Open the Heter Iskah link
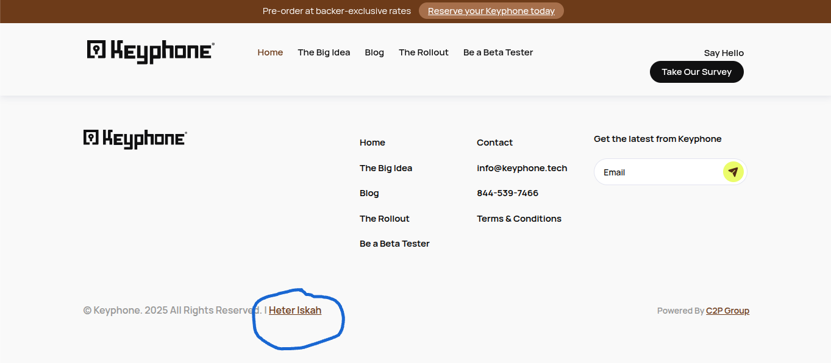The image size is (831, 363). click(x=295, y=310)
